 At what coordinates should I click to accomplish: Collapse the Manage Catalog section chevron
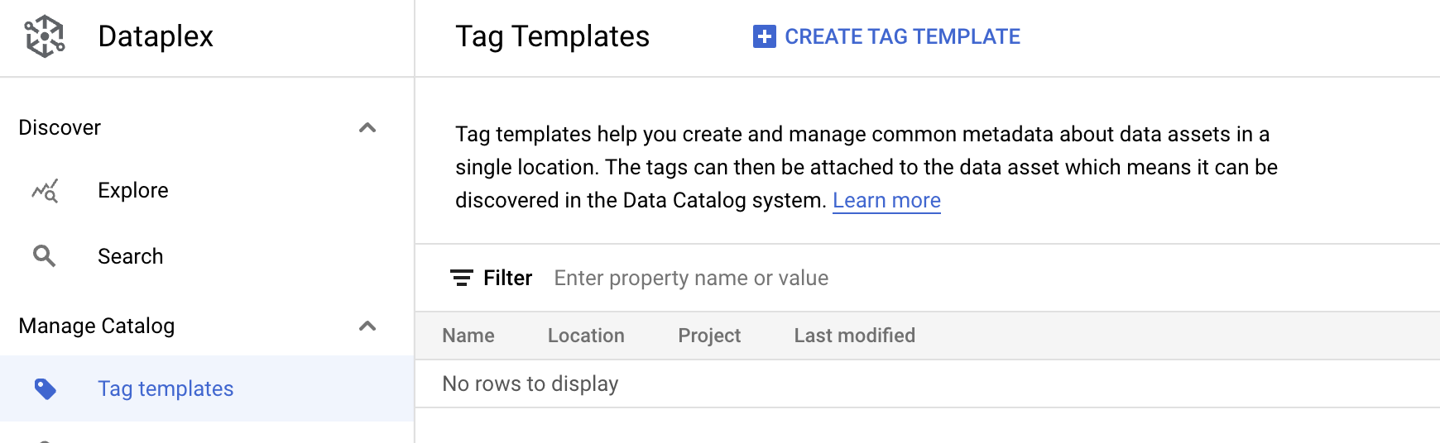point(367,326)
